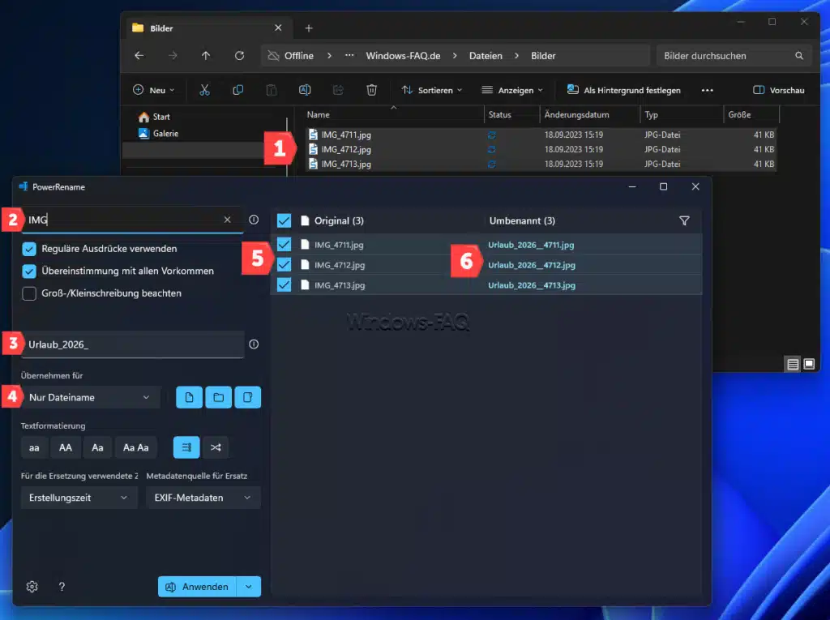
Task: Enable enumerate items formatting button
Action: (x=186, y=447)
